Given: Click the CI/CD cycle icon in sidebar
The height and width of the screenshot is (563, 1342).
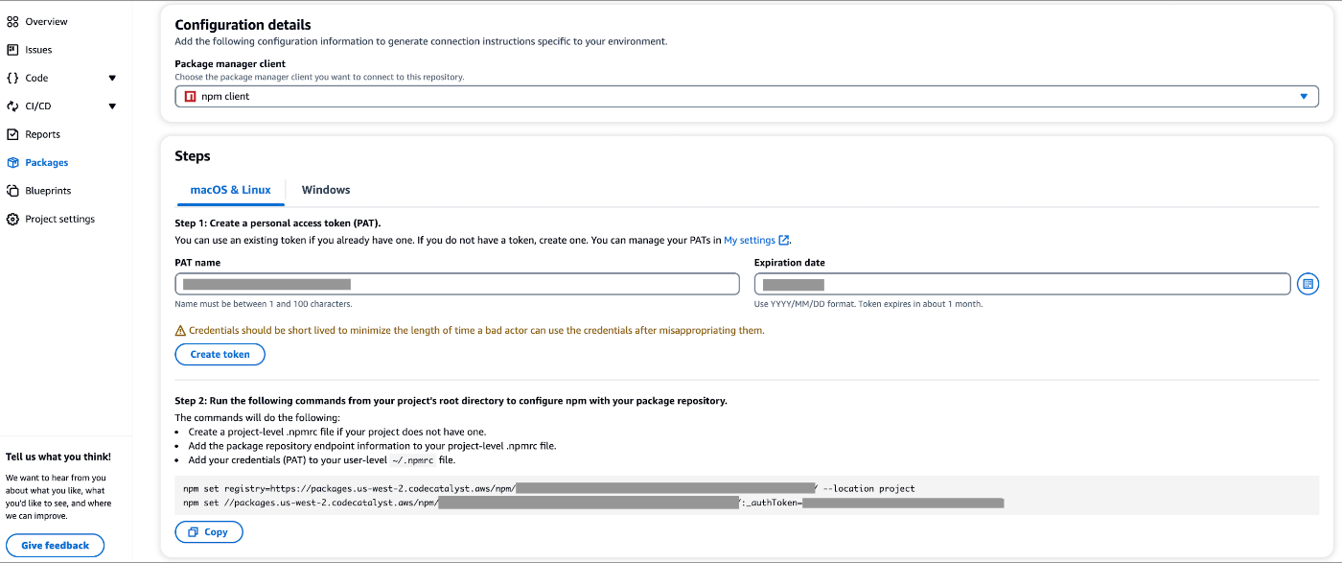Looking at the screenshot, I should pyautogui.click(x=12, y=106).
